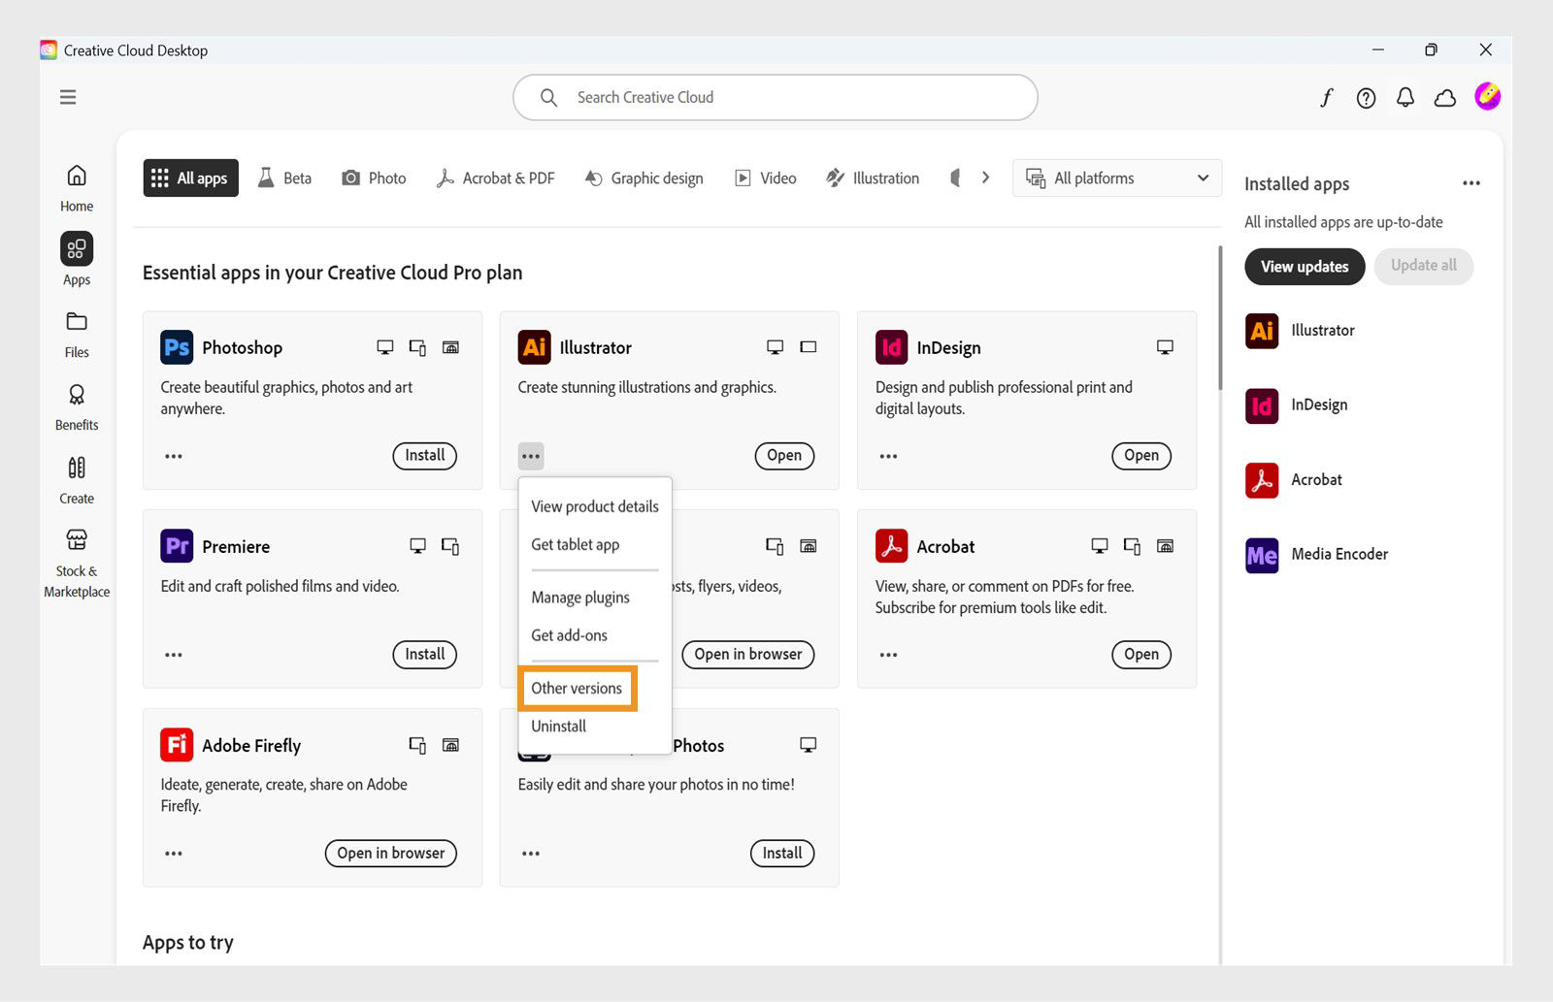The width and height of the screenshot is (1553, 1002).
Task: Check the cloud sync status icon
Action: 1444,97
